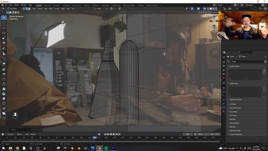Select the Loop Cut tool
Image resolution: width=268 pixels, height=151 pixels.
4,79
